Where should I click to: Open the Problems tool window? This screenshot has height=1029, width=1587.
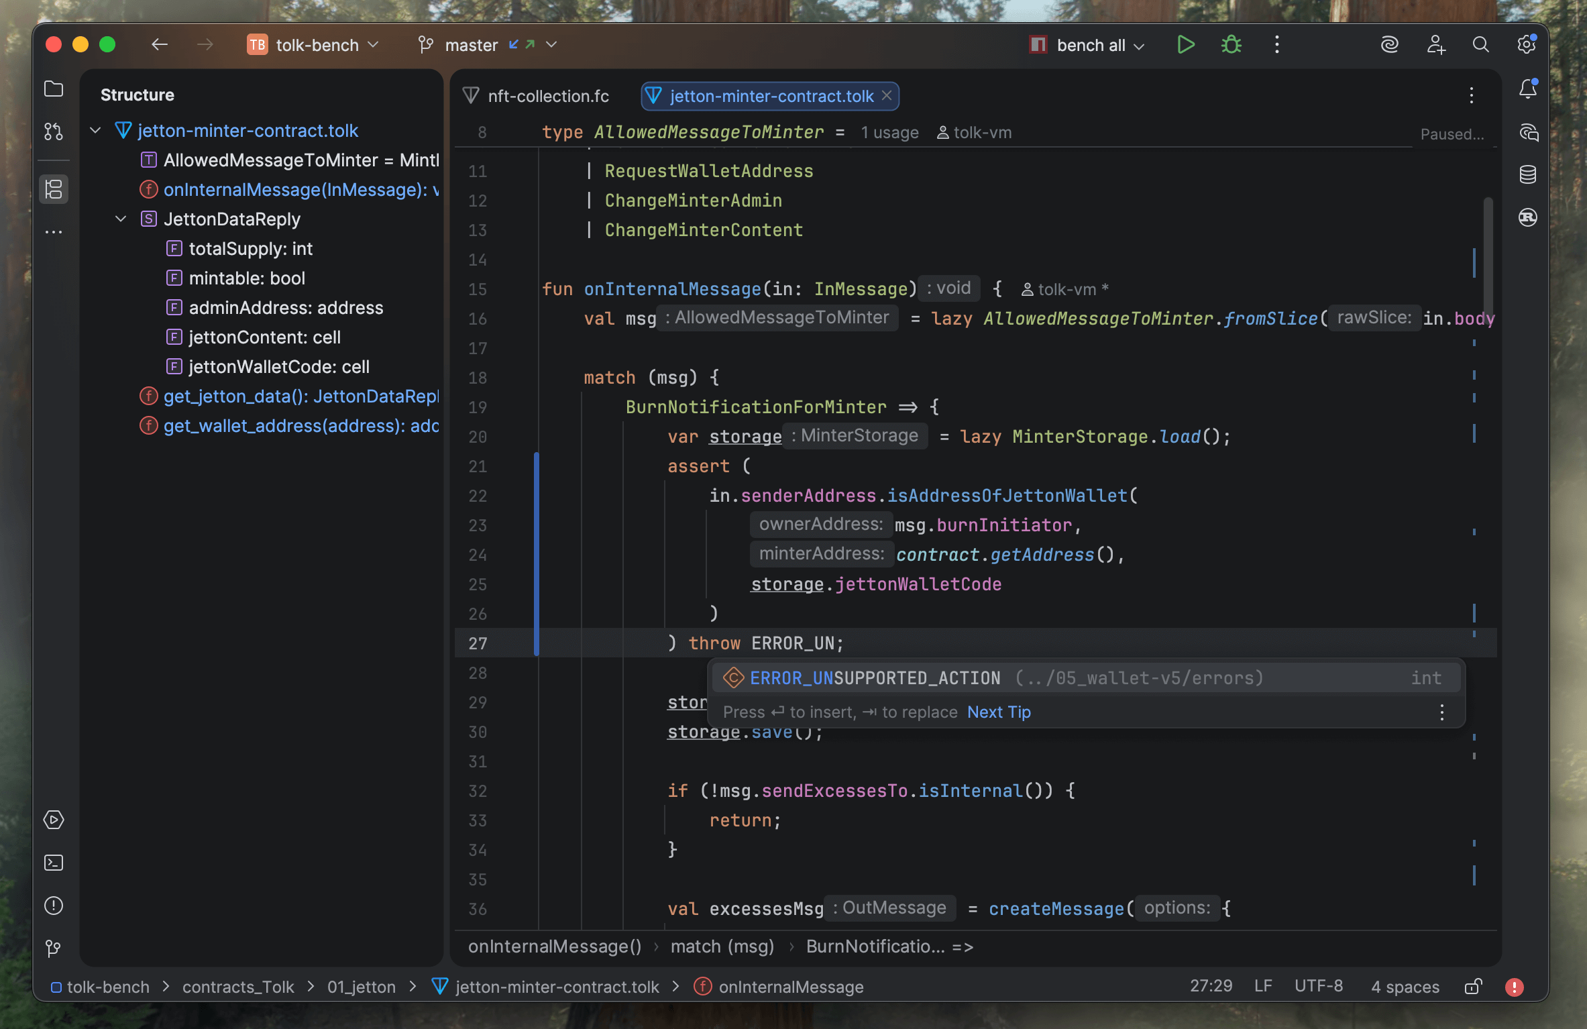54,906
